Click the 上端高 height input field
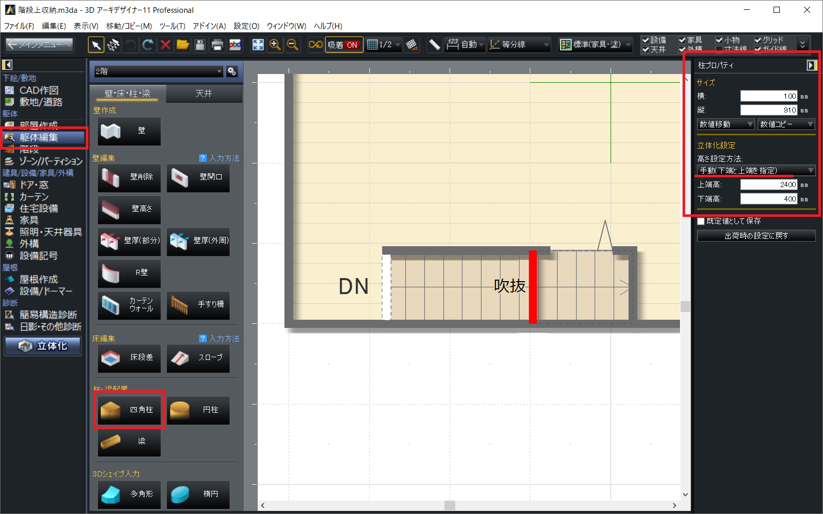This screenshot has width=823, height=514. [768, 185]
